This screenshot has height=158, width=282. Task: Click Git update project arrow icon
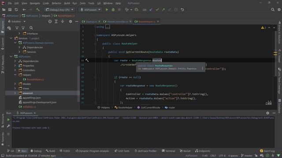151,10
